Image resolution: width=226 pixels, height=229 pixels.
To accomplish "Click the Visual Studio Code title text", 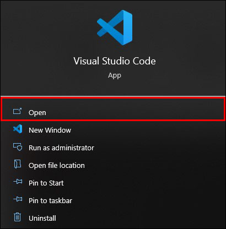I will [115, 61].
